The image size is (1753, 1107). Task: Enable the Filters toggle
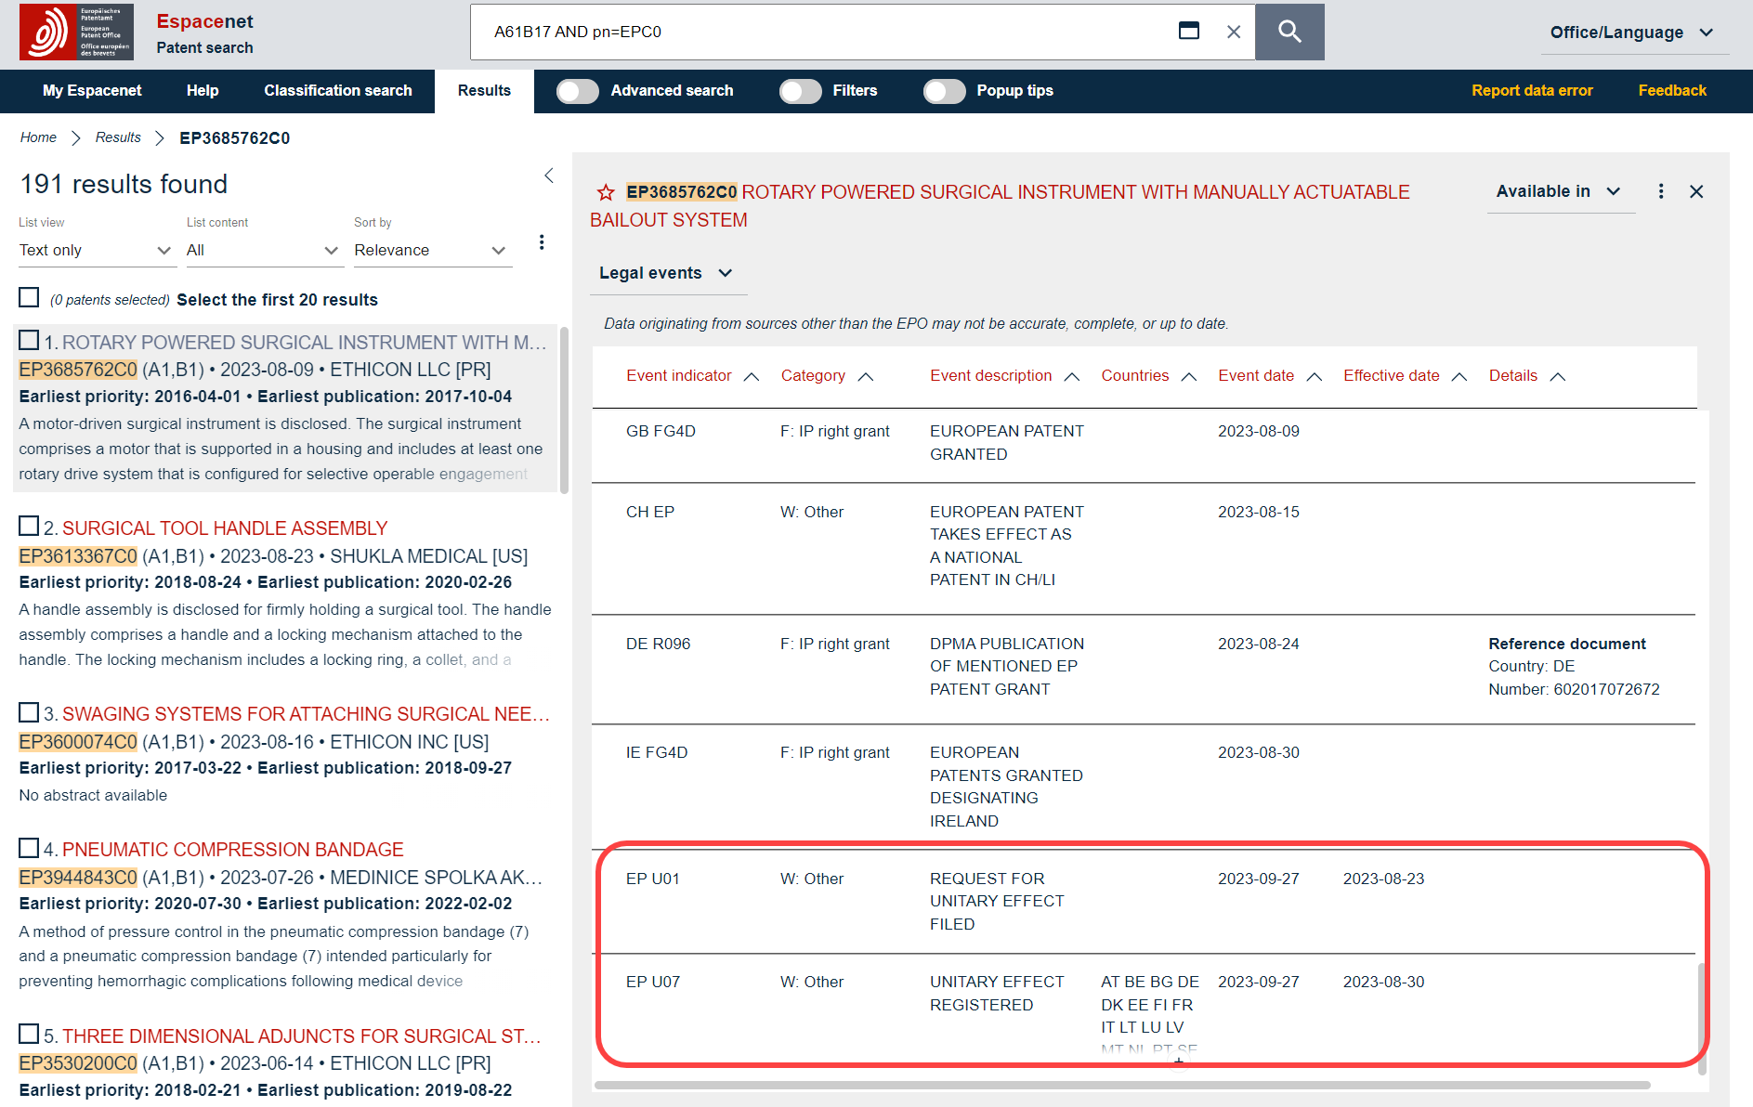(800, 91)
